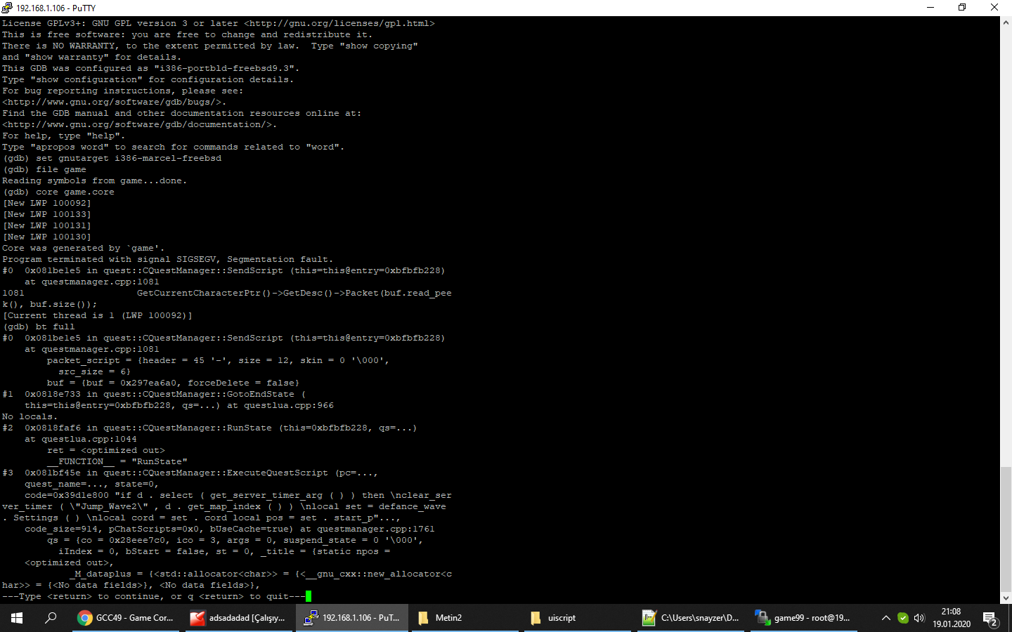Click the "[New LWP 100133]" line
This screenshot has height=632, width=1012.
(x=47, y=214)
